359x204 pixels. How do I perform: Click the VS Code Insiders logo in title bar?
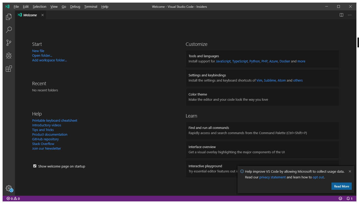[7, 6]
